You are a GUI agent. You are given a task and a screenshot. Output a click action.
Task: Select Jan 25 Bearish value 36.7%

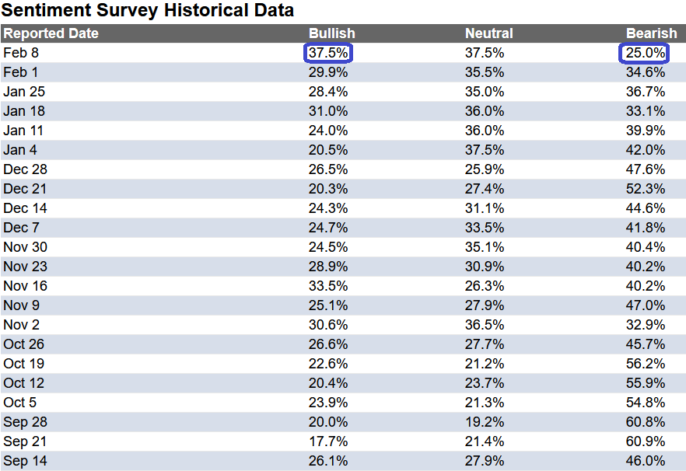pyautogui.click(x=646, y=92)
